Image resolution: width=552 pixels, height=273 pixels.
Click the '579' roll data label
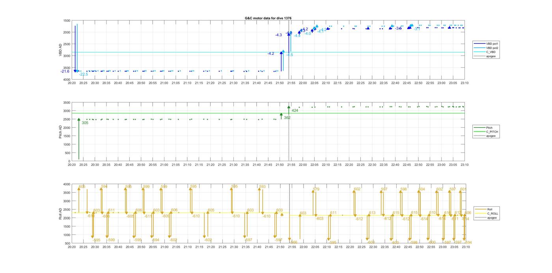click(x=316, y=189)
